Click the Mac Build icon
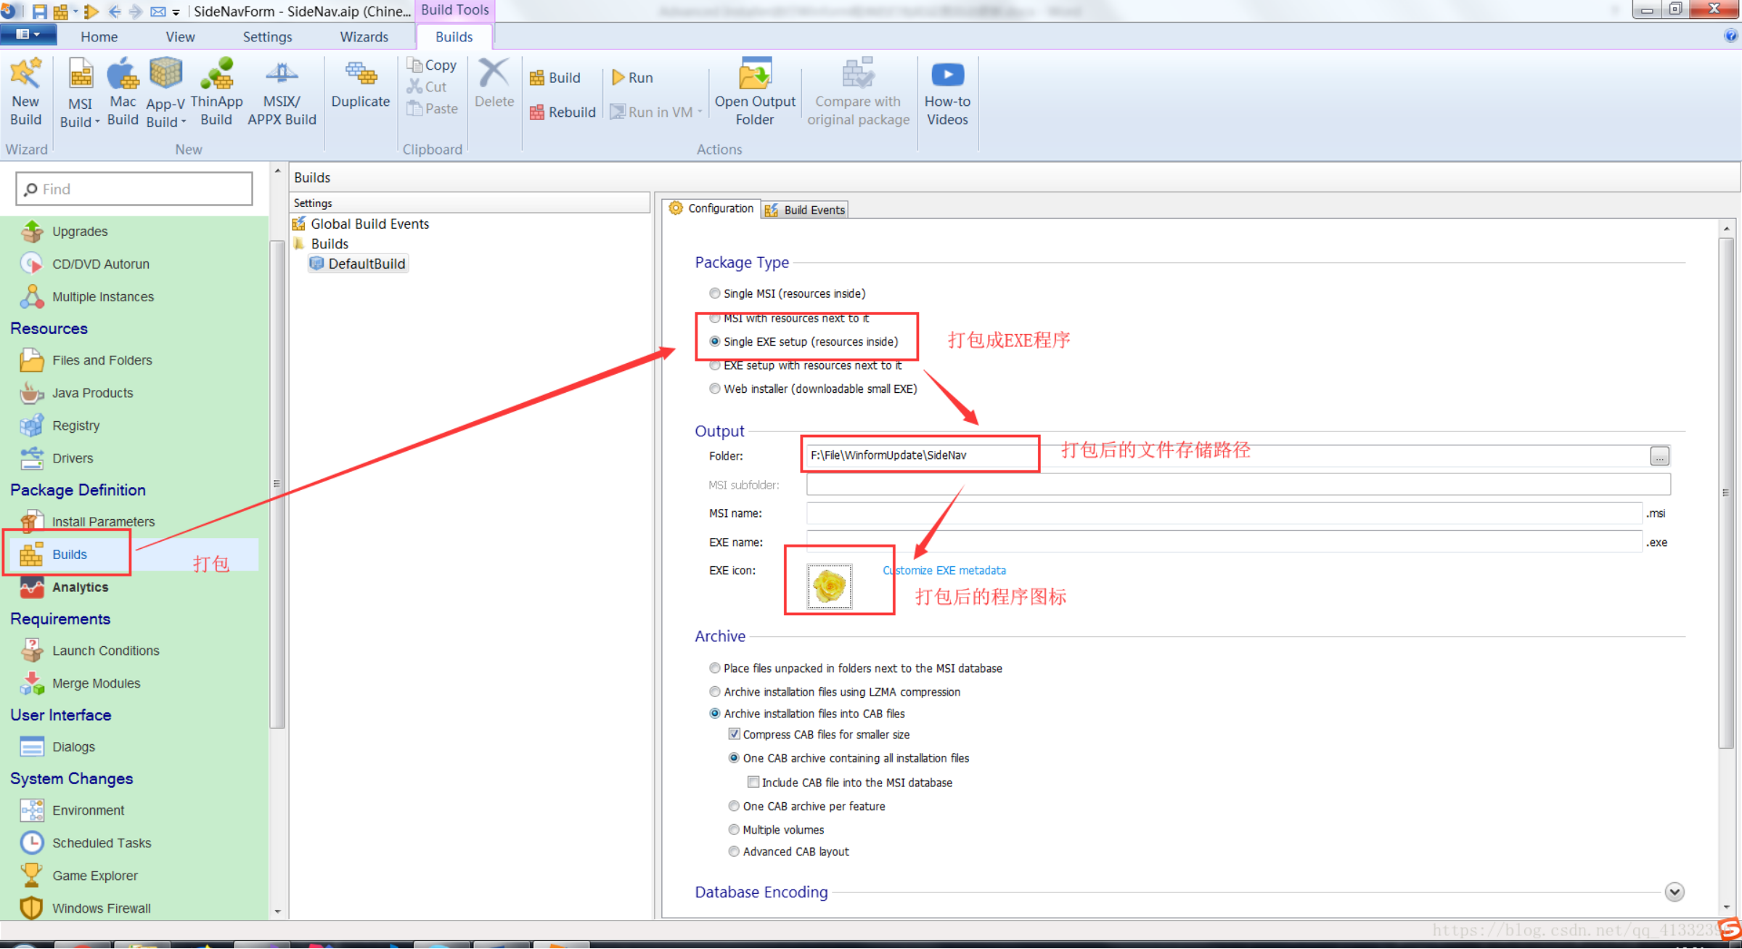1742x949 pixels. tap(123, 75)
